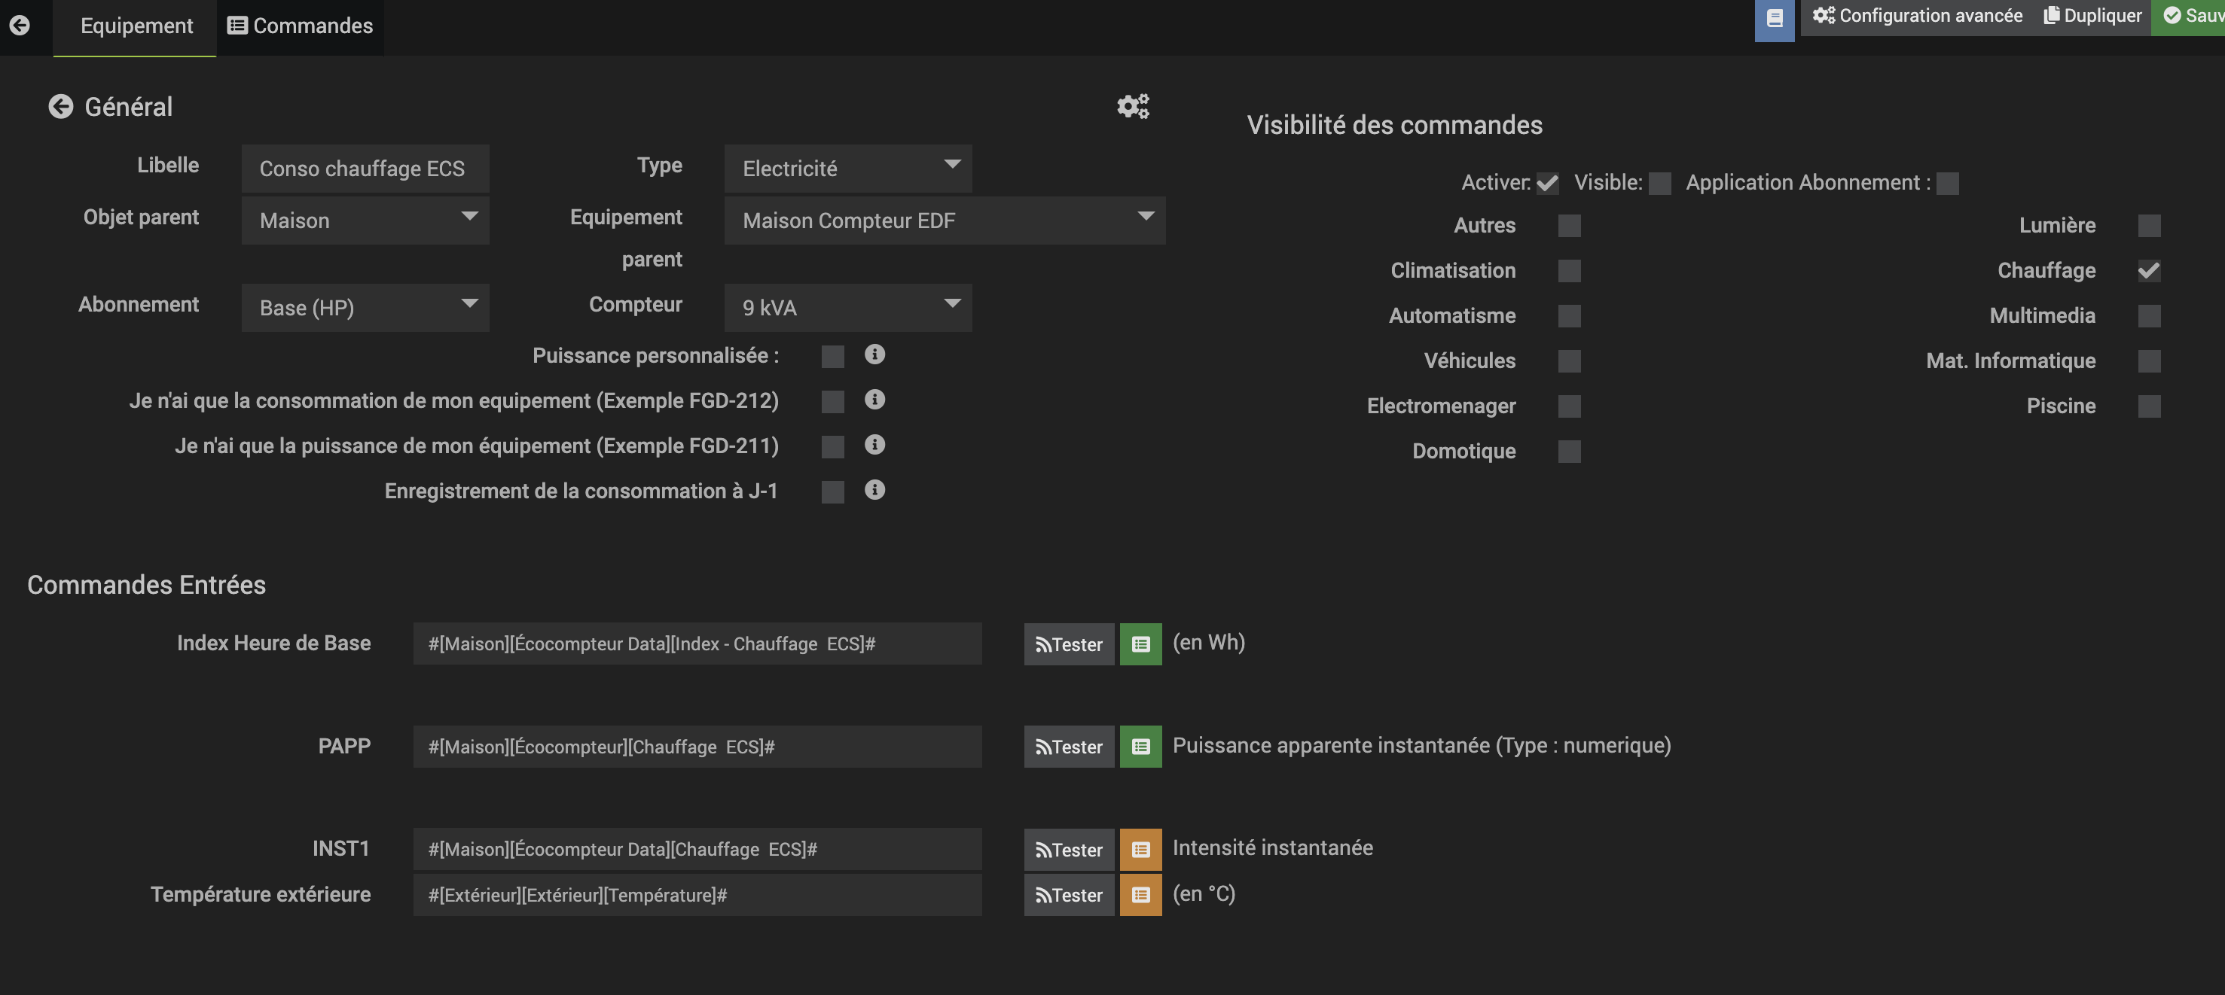The height and width of the screenshot is (995, 2225).
Task: Check the Lumière checkbox
Action: (x=2149, y=225)
